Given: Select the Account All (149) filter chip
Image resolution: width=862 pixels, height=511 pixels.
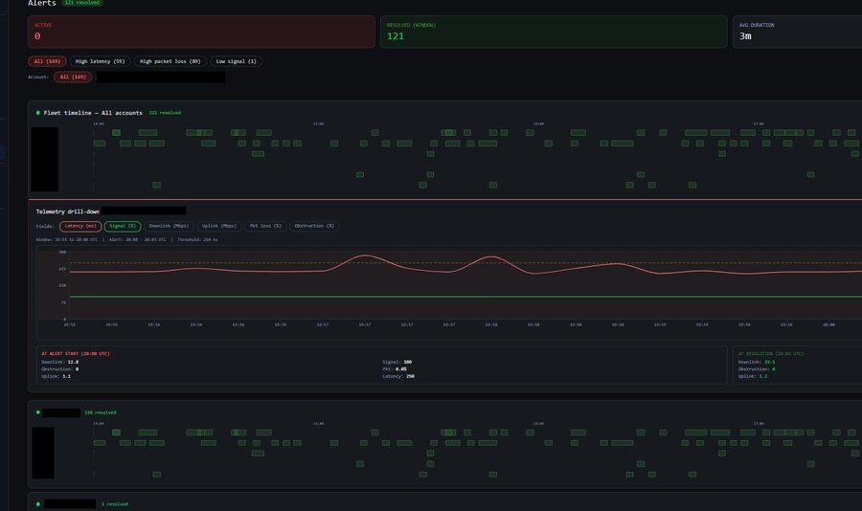Looking at the screenshot, I should (x=73, y=77).
